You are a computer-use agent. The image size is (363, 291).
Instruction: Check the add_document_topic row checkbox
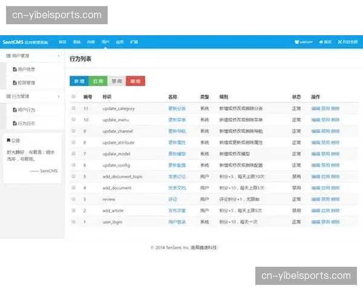(74, 176)
